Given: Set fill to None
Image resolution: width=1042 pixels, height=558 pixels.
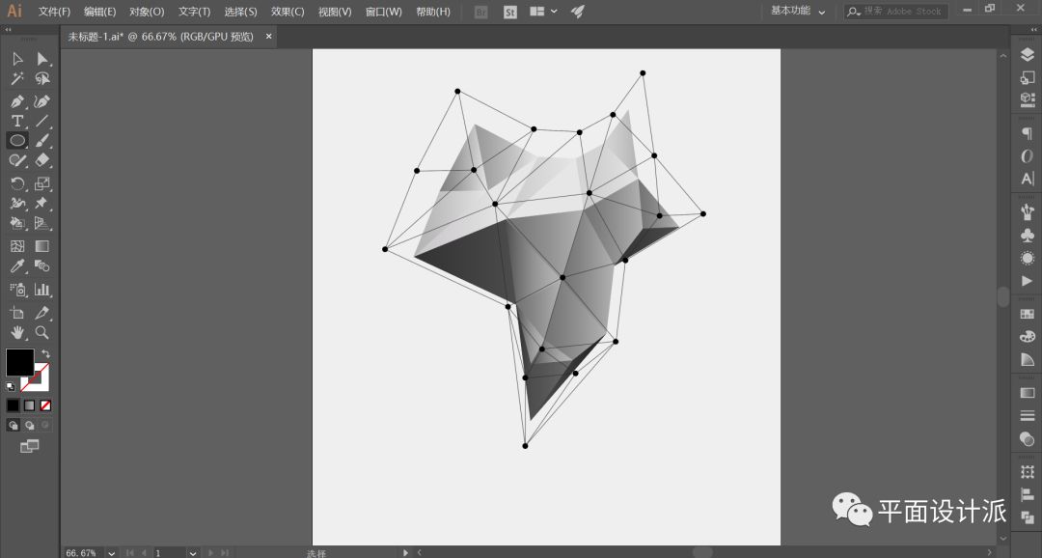Looking at the screenshot, I should (45, 405).
